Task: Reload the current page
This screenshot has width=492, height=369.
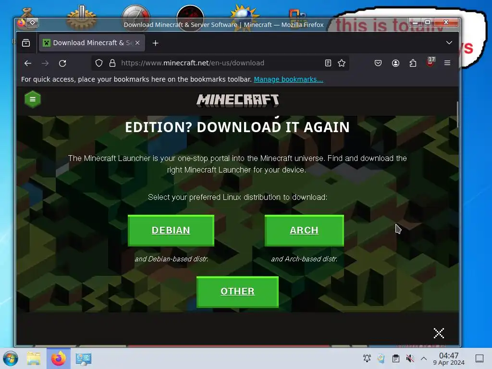Action: pyautogui.click(x=62, y=63)
